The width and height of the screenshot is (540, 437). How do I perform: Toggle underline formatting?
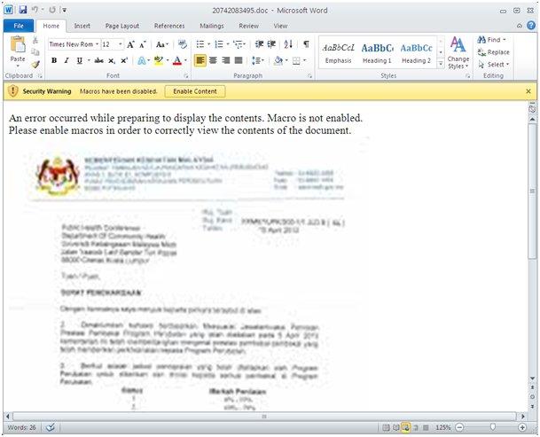click(x=78, y=61)
